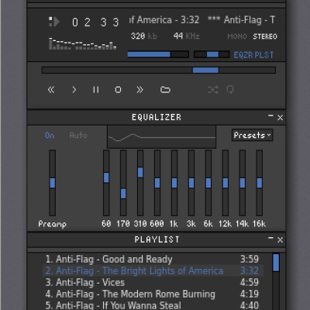Click the spectrum visualization display
Screen dimensions: 310x310
[x=83, y=43]
